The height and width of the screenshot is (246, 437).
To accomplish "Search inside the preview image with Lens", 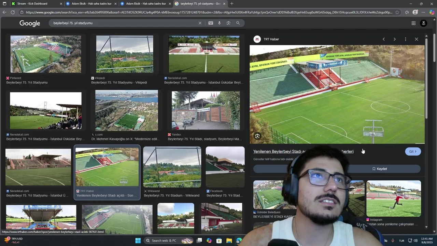I will click(257, 136).
